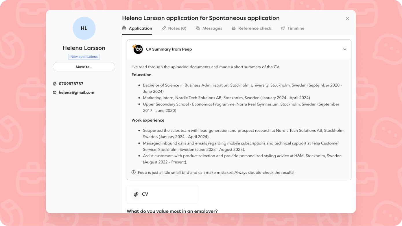This screenshot has width=402, height=226.
Task: Open the Move to... stage menu
Action: 84,67
